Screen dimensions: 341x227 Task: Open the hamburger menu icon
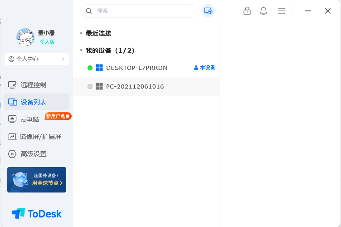(282, 11)
